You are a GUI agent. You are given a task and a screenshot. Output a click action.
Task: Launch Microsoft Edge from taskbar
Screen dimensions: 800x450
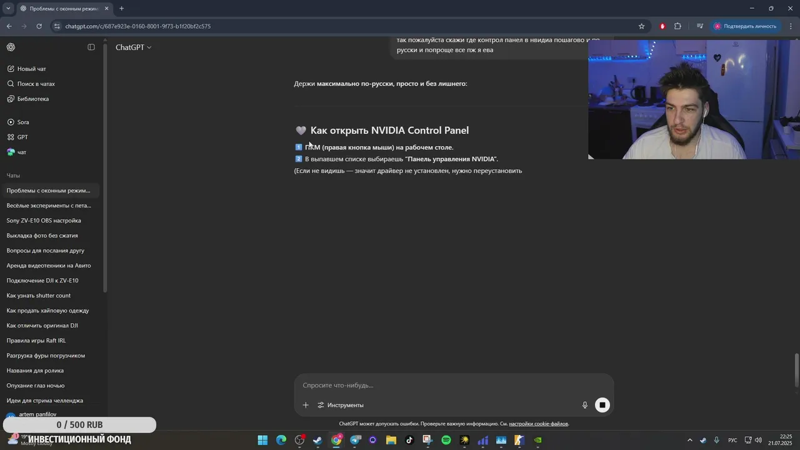pyautogui.click(x=281, y=440)
